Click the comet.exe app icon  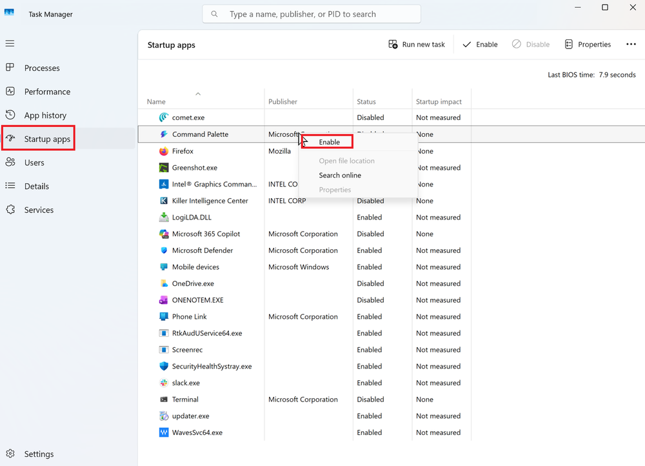click(164, 117)
